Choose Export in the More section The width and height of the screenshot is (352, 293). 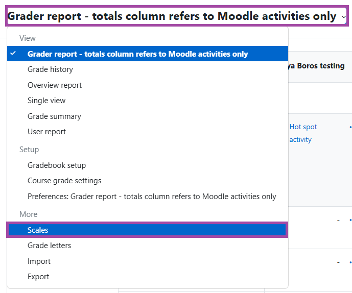coord(148,277)
